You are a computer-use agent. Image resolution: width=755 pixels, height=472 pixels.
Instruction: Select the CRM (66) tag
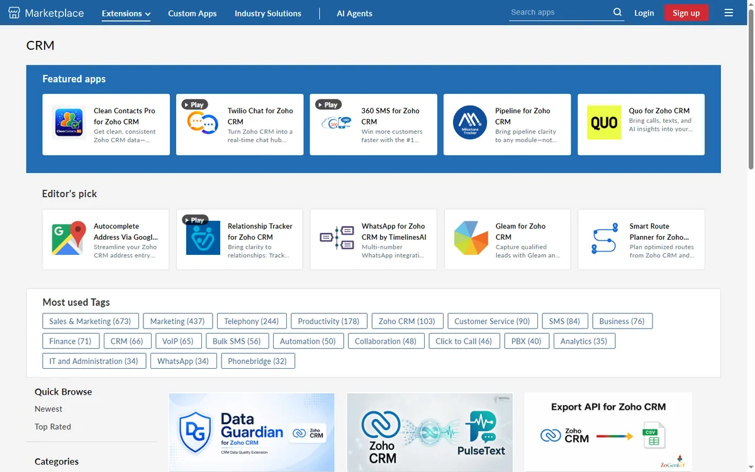click(x=126, y=341)
